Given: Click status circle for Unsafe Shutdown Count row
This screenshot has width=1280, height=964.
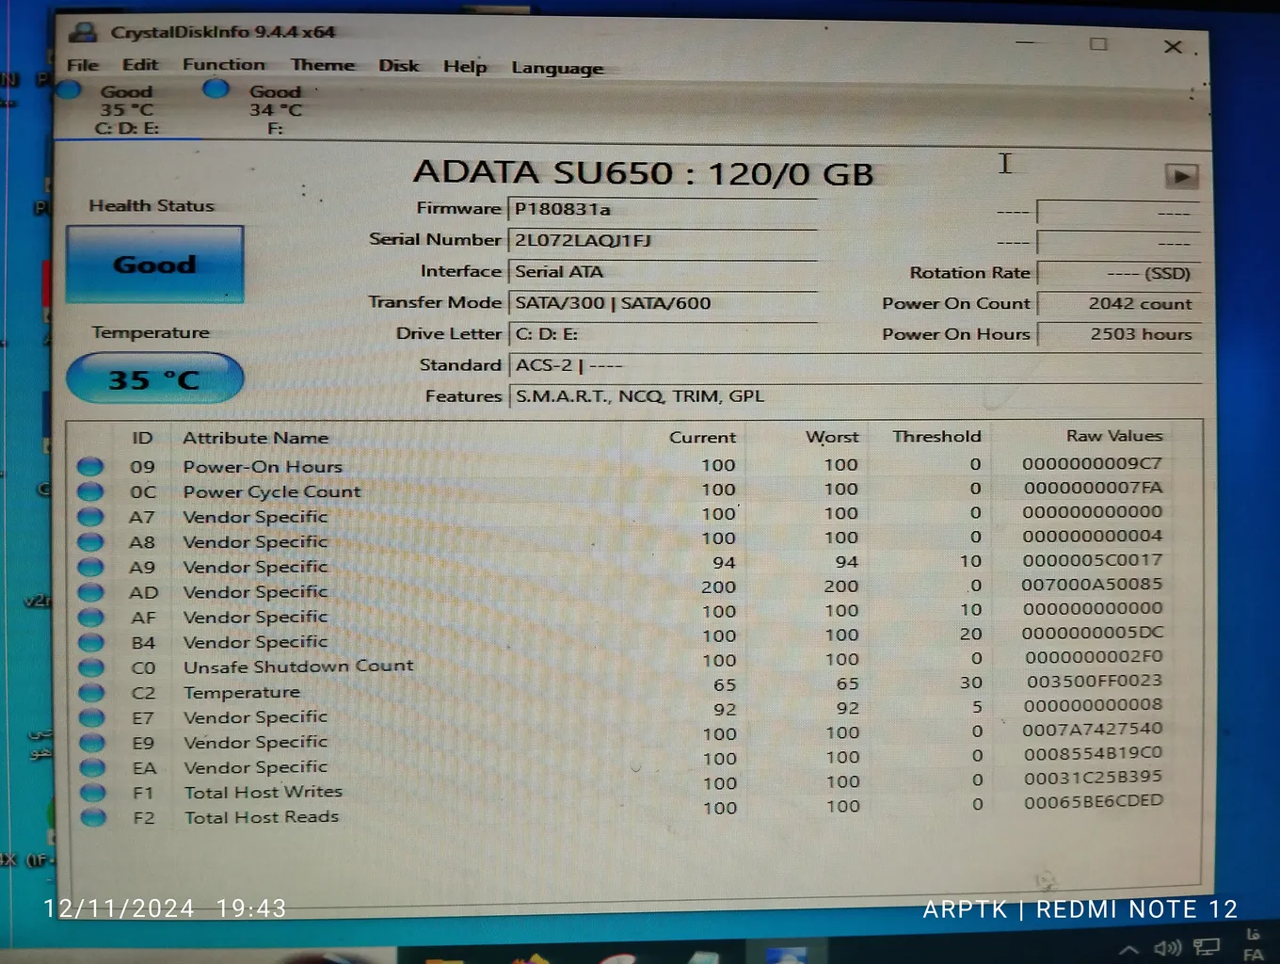Looking at the screenshot, I should point(91,667).
